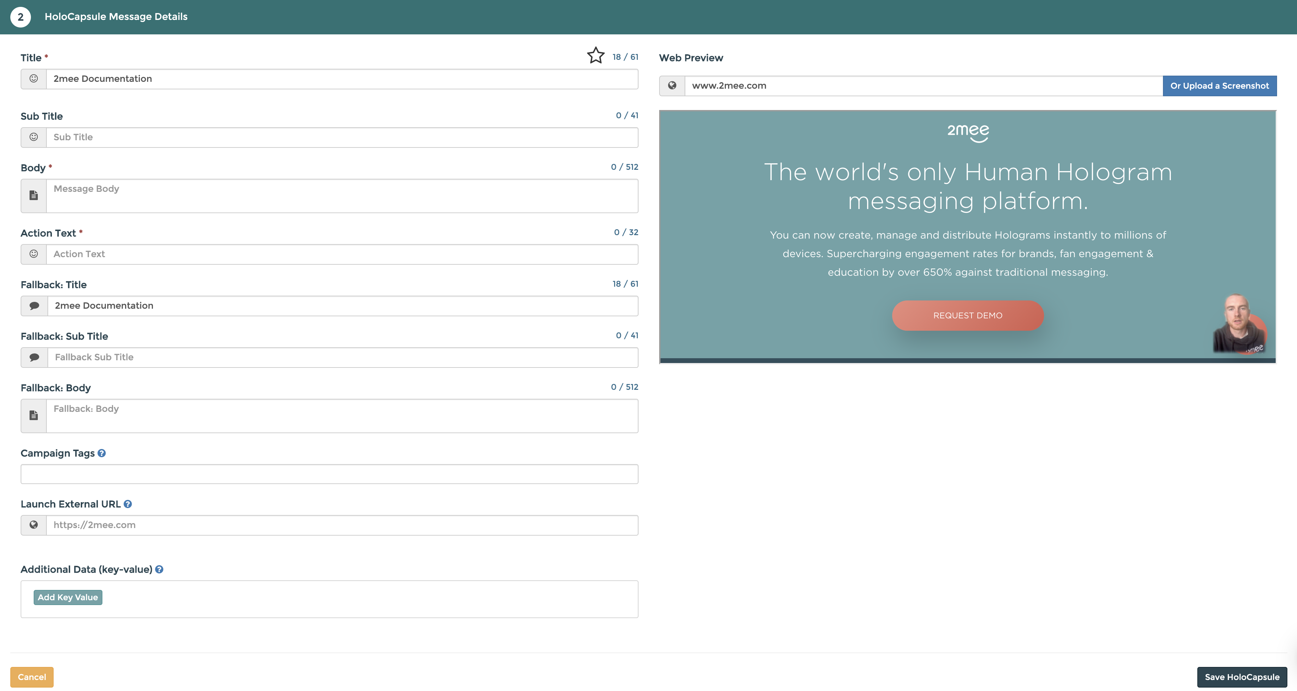Focus the Action Text input field

tap(342, 254)
